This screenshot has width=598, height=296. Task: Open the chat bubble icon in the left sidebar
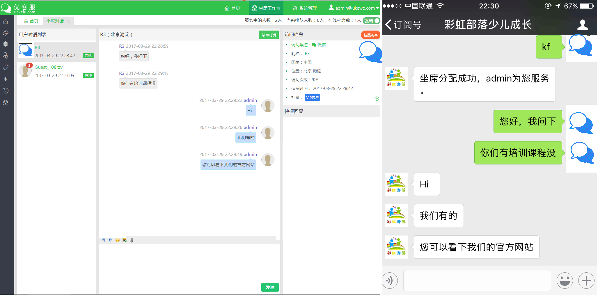6,33
